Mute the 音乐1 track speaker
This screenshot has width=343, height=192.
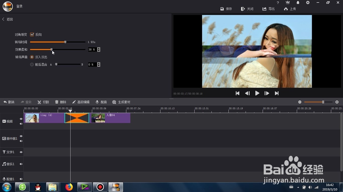(21, 164)
